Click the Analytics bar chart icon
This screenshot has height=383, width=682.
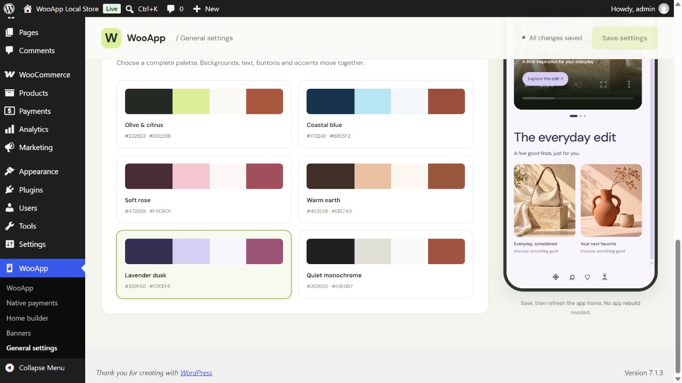9,129
